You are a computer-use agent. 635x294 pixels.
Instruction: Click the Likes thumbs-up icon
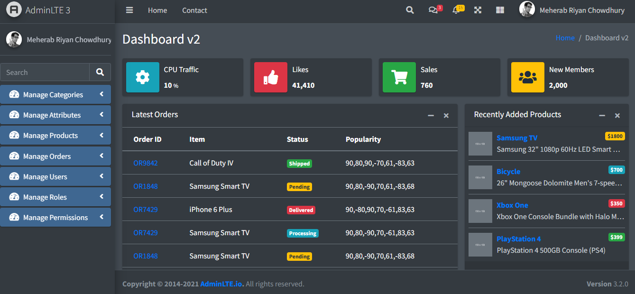coord(271,77)
